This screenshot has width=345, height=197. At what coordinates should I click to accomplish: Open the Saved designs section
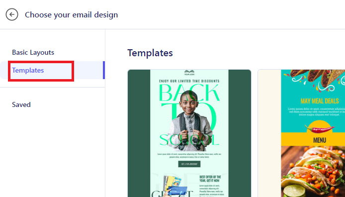[21, 104]
